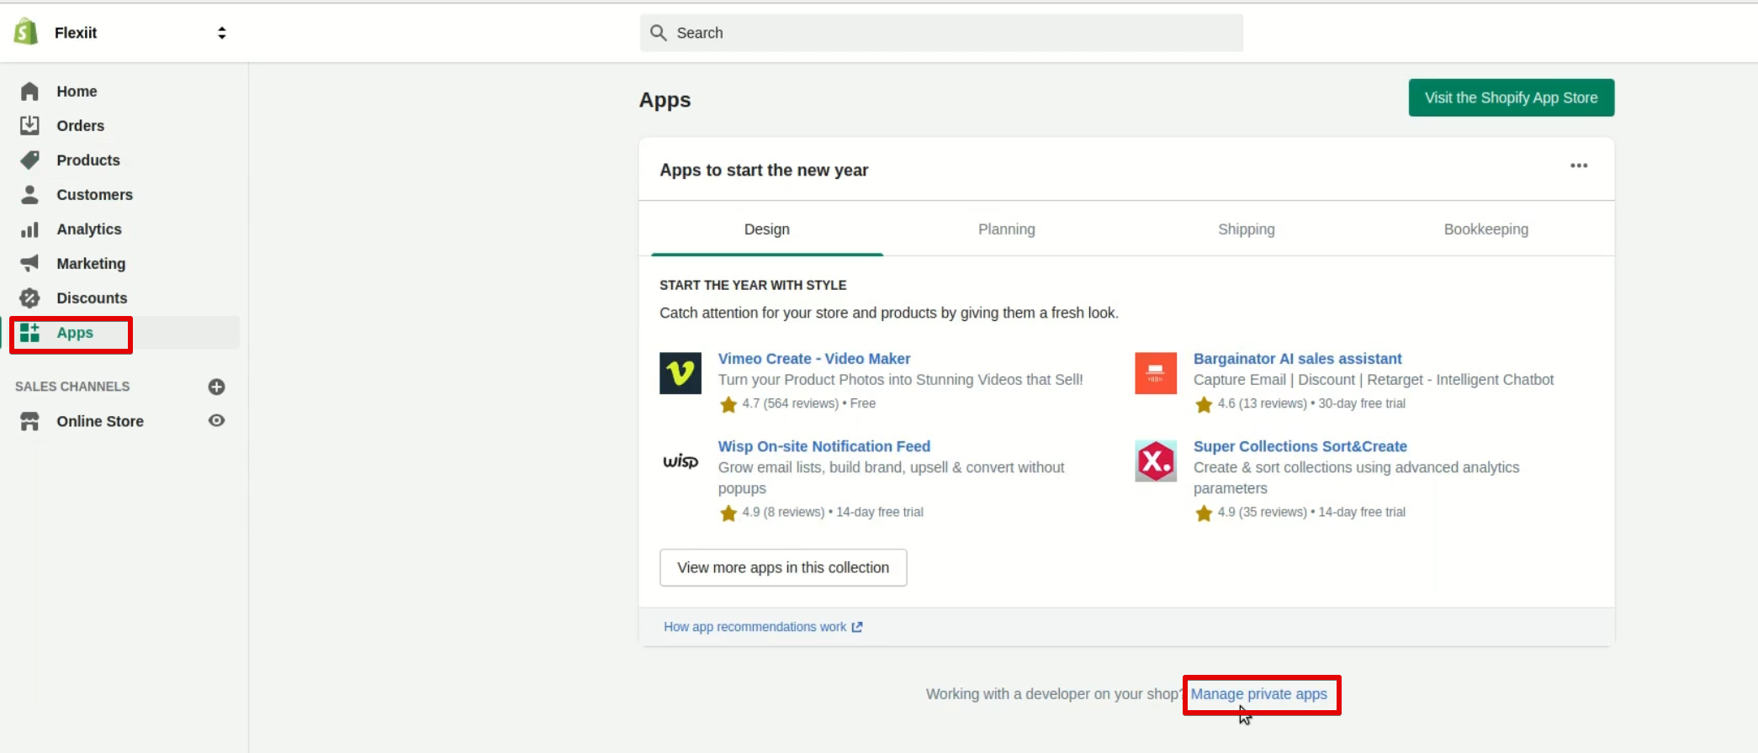Screen dimensions: 1758x753
Task: Open the three-dot menu on apps card
Action: coord(1579,166)
